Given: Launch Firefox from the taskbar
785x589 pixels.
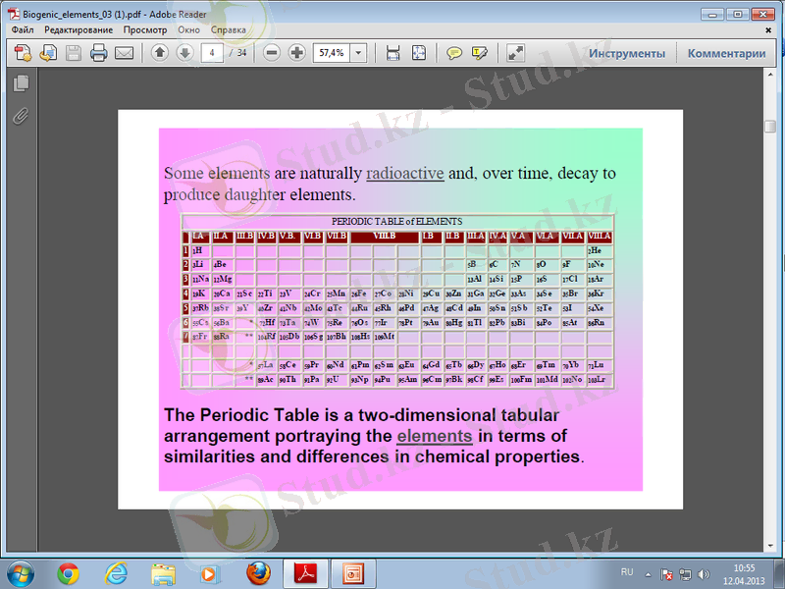Looking at the screenshot, I should [x=257, y=572].
